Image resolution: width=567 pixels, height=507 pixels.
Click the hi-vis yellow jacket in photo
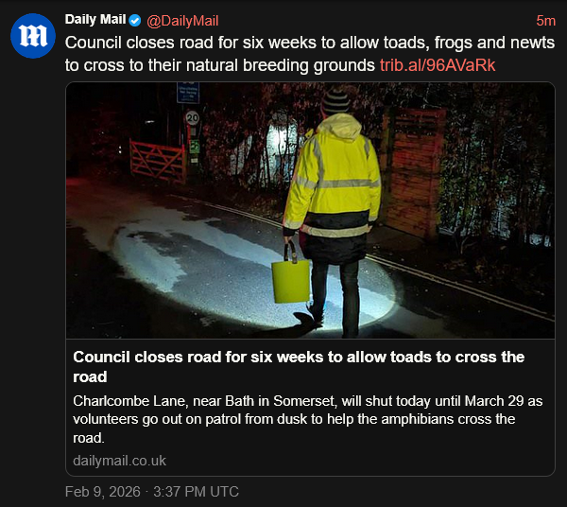click(x=333, y=178)
